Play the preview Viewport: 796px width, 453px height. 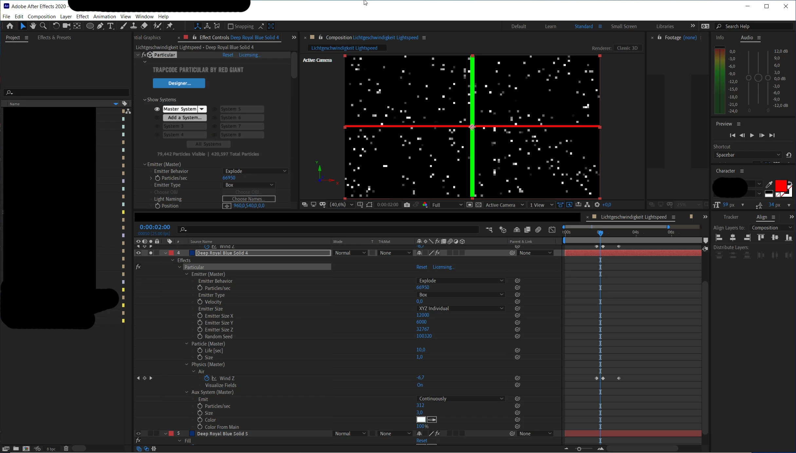(x=752, y=135)
